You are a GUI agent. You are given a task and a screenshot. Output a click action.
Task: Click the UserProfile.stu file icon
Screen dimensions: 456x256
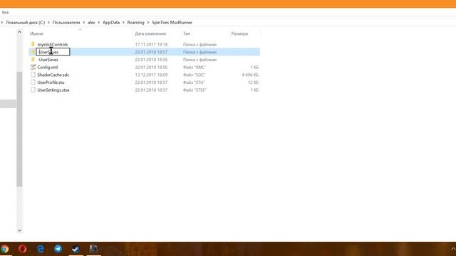point(33,82)
